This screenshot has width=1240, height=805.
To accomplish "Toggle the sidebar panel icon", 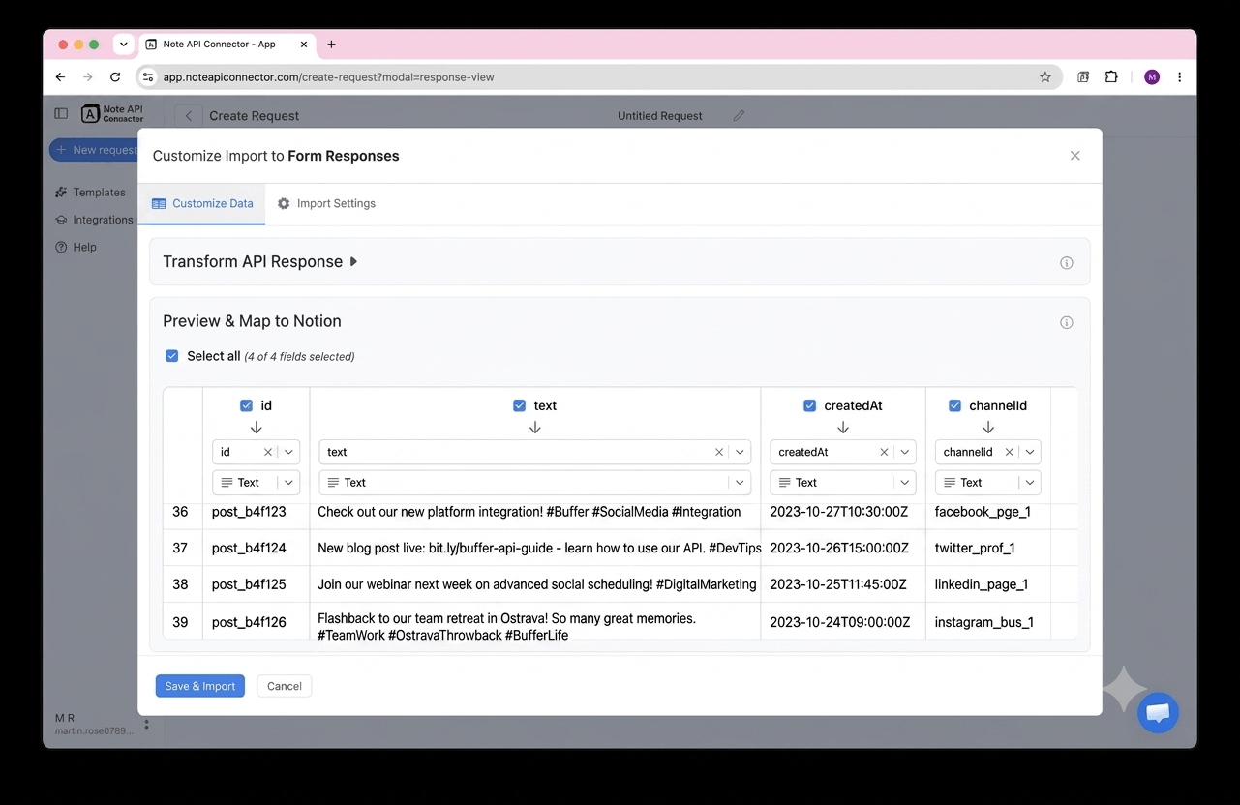I will coord(61,113).
